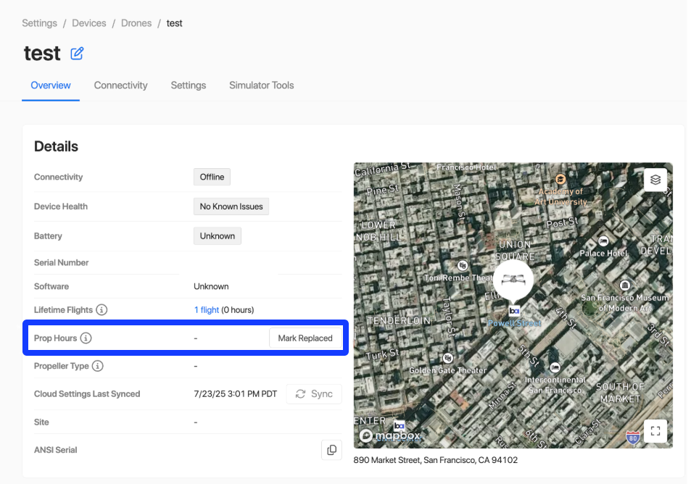The height and width of the screenshot is (484, 691).
Task: Go to Devices breadcrumb
Action: [89, 23]
